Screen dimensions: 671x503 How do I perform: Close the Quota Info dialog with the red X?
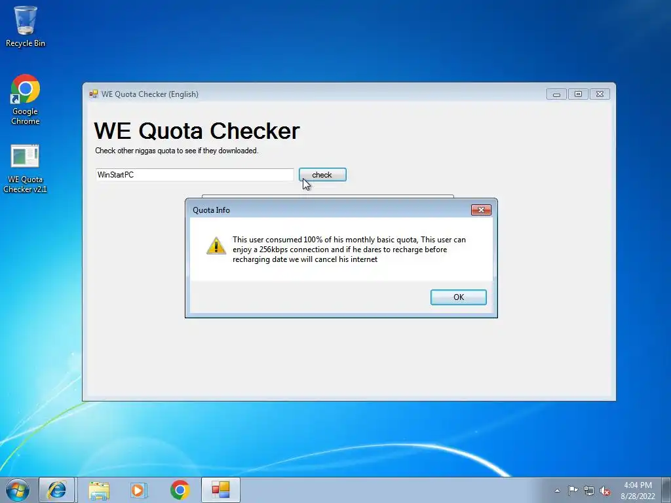coord(481,210)
